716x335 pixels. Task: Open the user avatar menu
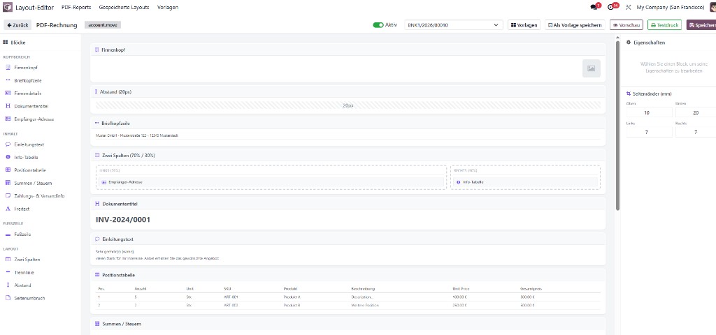pyautogui.click(x=713, y=7)
